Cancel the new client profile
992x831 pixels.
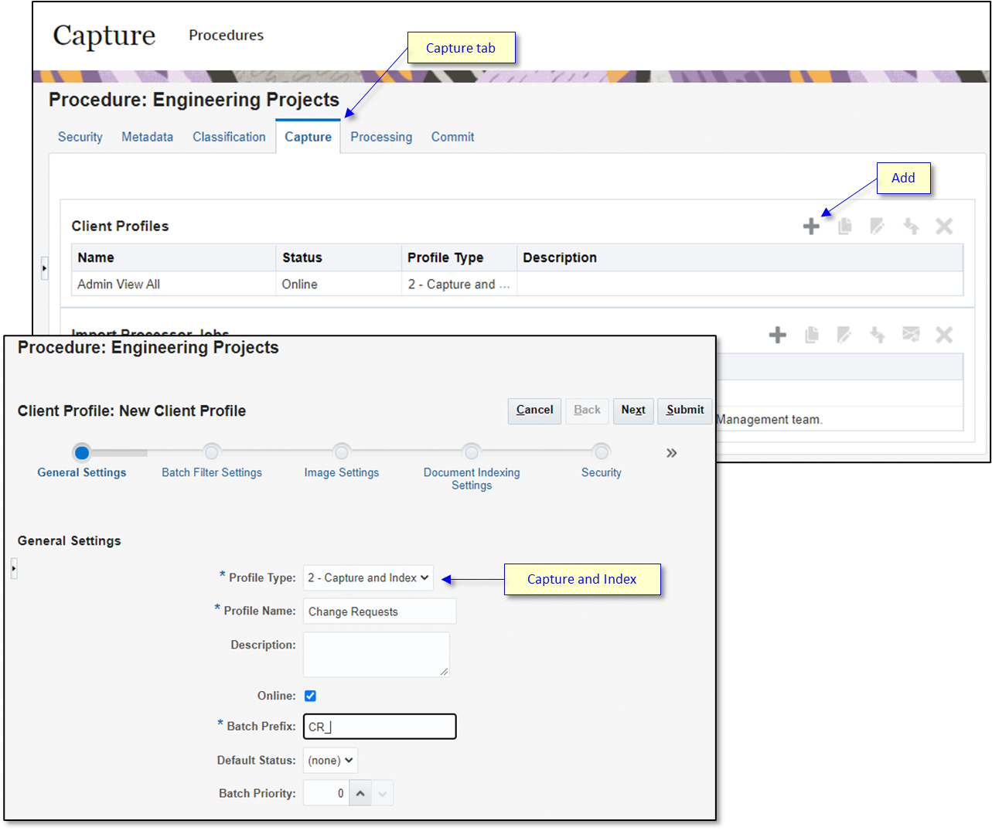tap(533, 410)
